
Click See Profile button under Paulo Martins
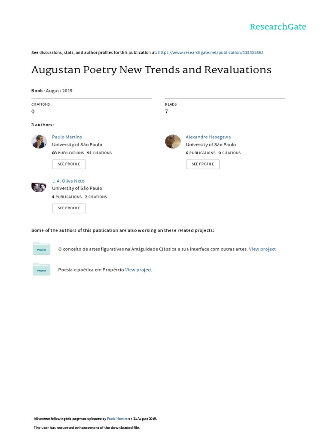[x=69, y=164]
